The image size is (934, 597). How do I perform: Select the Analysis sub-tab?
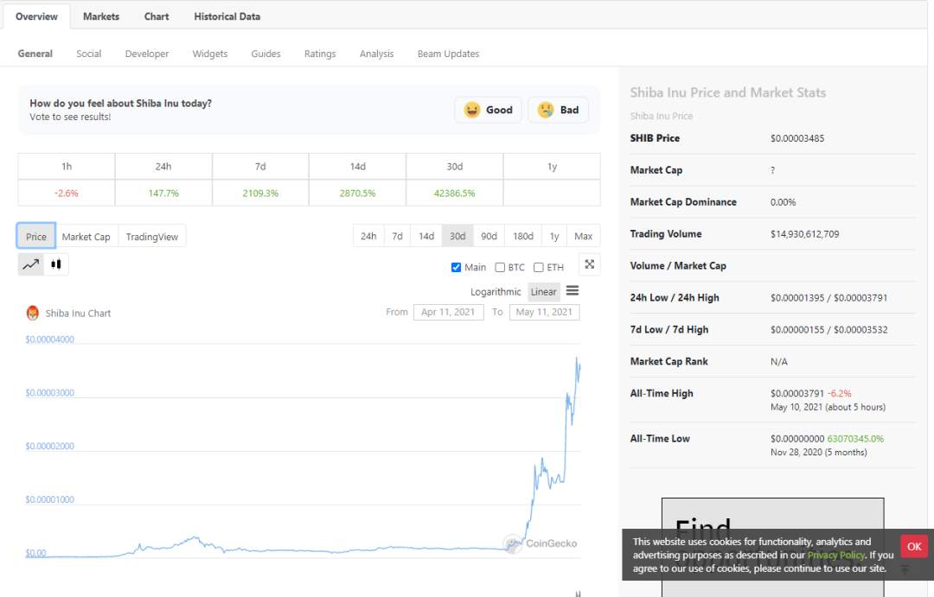(x=376, y=54)
